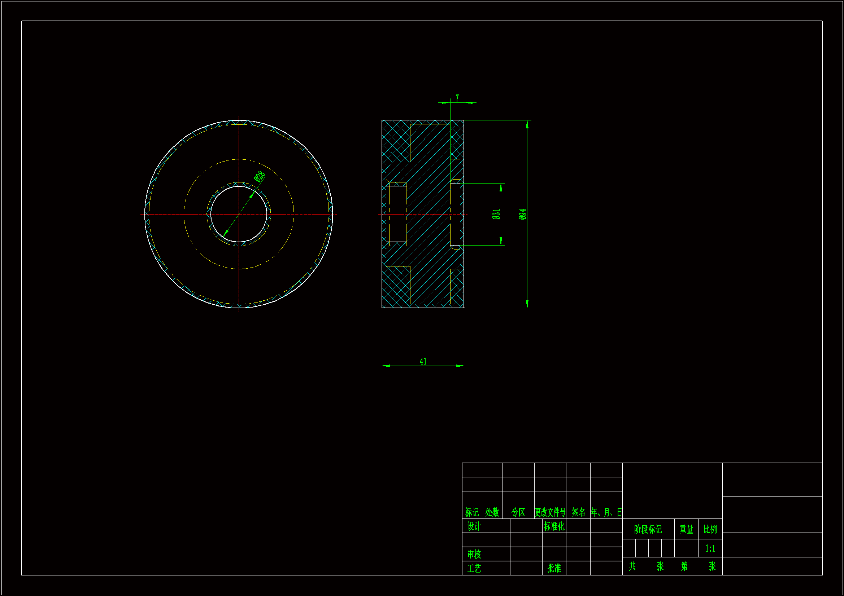This screenshot has height=596, width=844.
Task: Select the Ø94 outer diameter dimension
Action: pos(522,214)
